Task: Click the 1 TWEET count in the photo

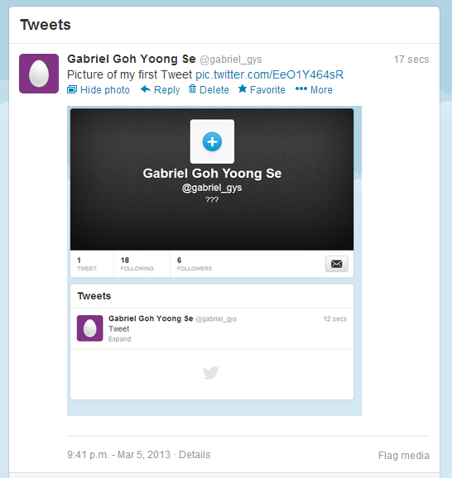Action: click(x=87, y=264)
